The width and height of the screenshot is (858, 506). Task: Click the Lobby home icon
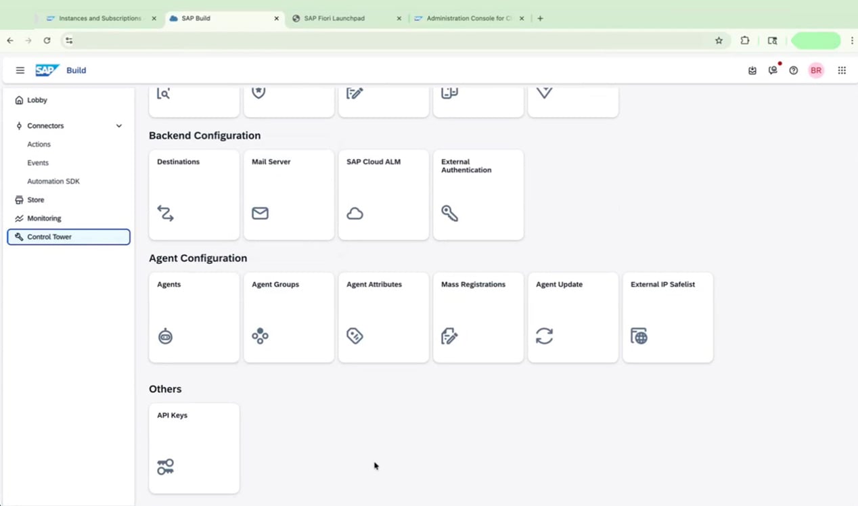pyautogui.click(x=19, y=100)
